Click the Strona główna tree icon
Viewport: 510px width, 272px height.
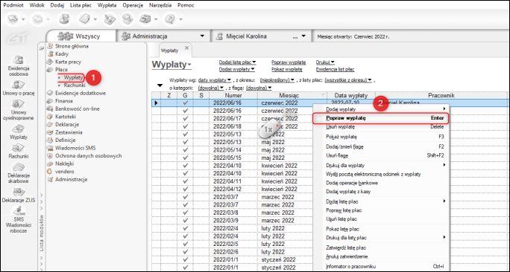[50, 46]
